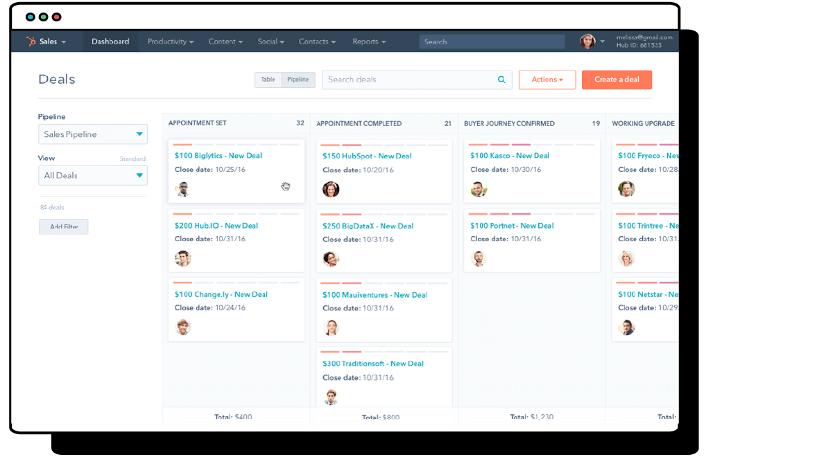Click owner avatar on Mauiventures deal card

coord(331,328)
